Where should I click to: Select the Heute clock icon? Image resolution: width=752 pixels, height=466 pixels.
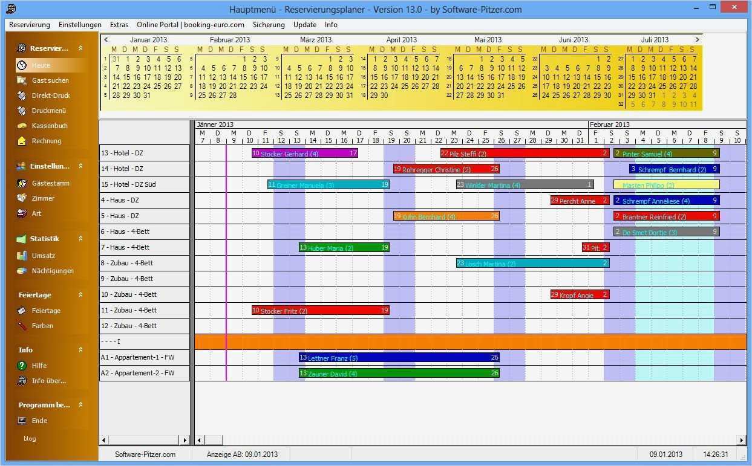click(x=22, y=65)
